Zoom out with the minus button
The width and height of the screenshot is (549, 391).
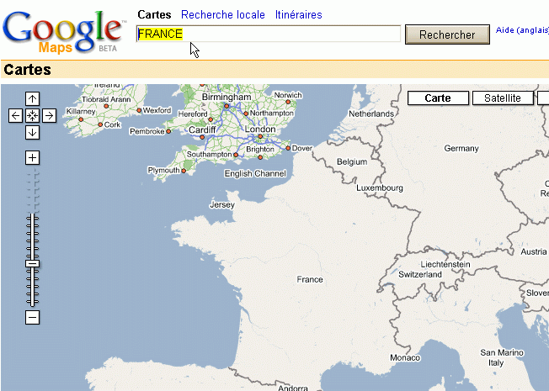tap(32, 318)
